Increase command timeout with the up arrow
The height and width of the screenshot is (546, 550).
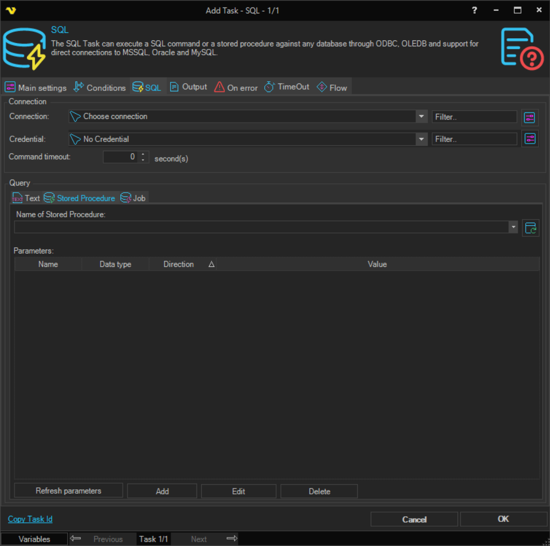143,154
